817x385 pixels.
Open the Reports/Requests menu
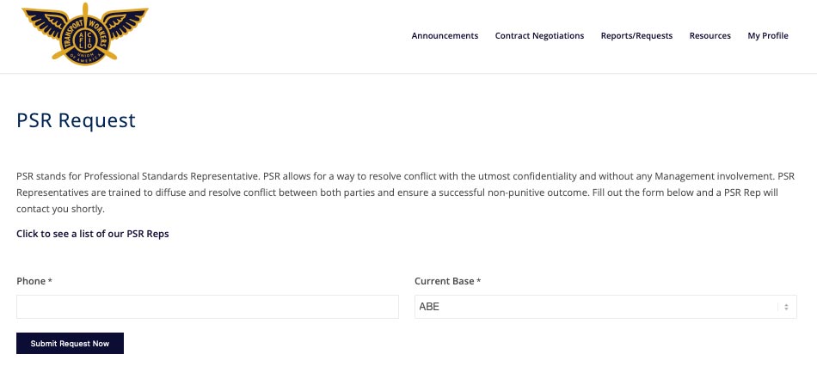click(x=636, y=36)
